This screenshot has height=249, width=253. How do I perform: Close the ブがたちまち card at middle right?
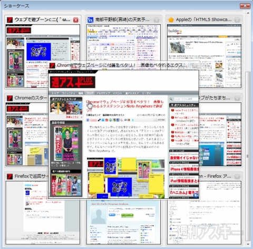pyautogui.click(x=237, y=98)
